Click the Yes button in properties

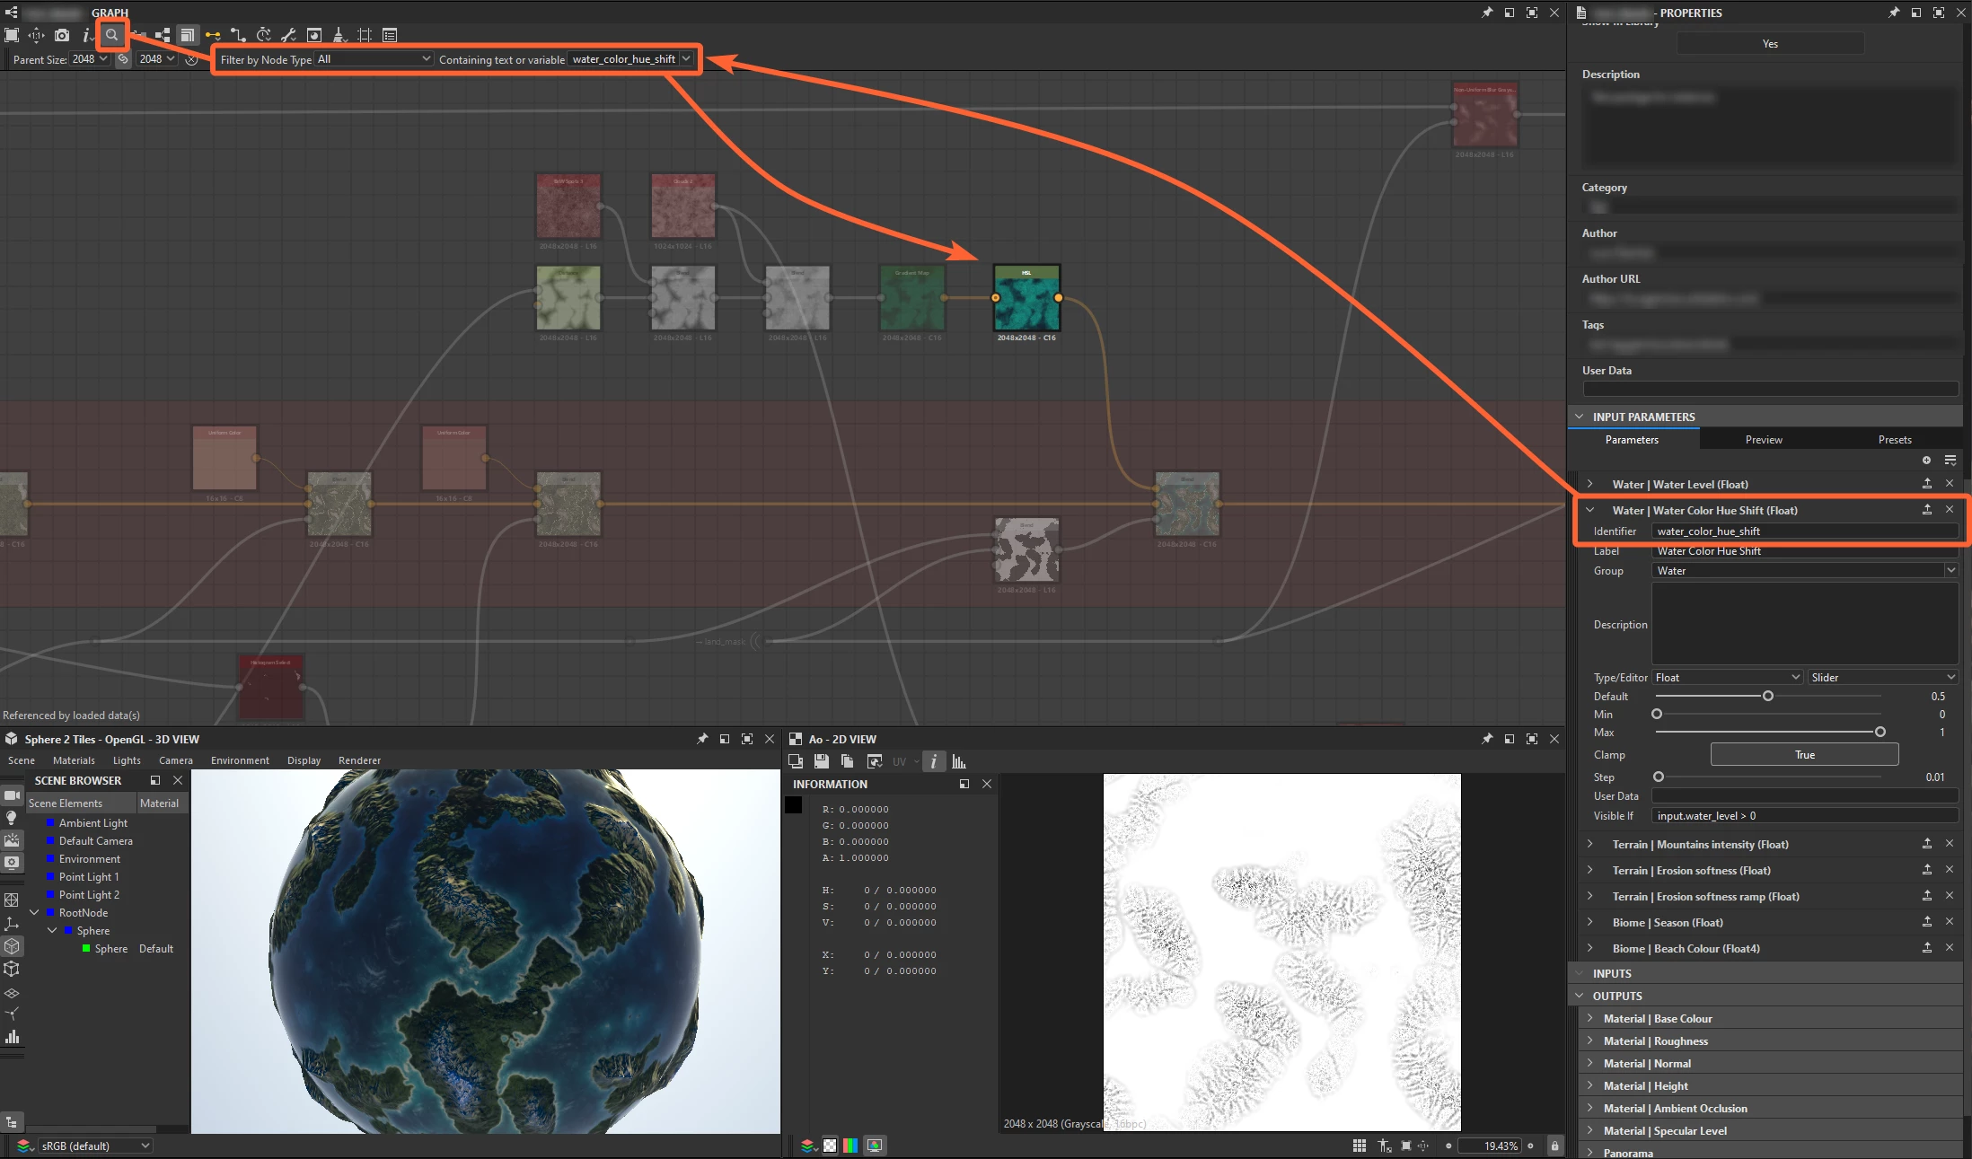click(x=1769, y=44)
